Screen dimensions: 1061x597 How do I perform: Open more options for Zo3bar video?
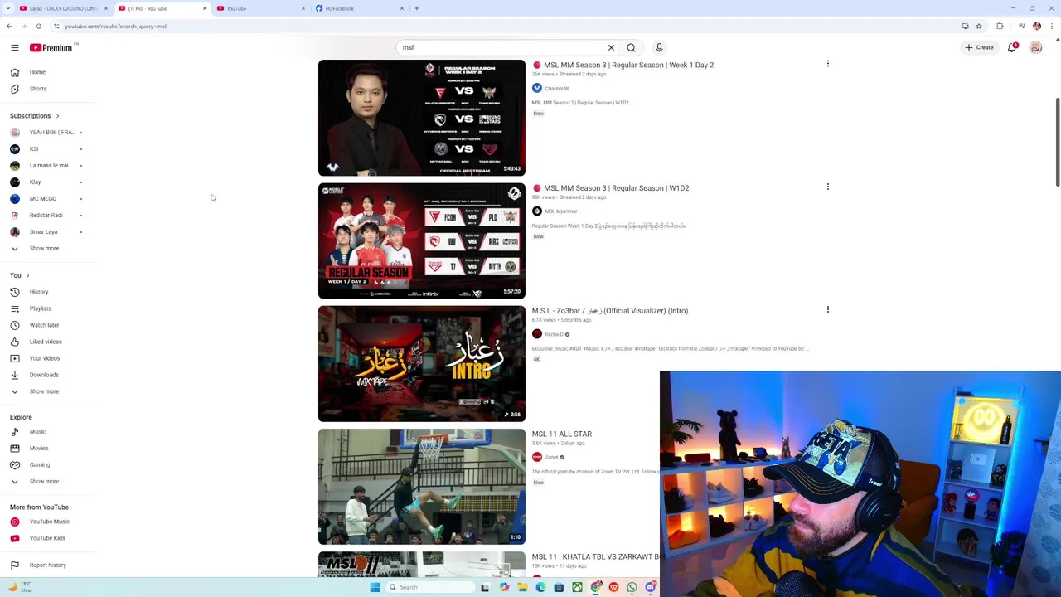point(827,309)
